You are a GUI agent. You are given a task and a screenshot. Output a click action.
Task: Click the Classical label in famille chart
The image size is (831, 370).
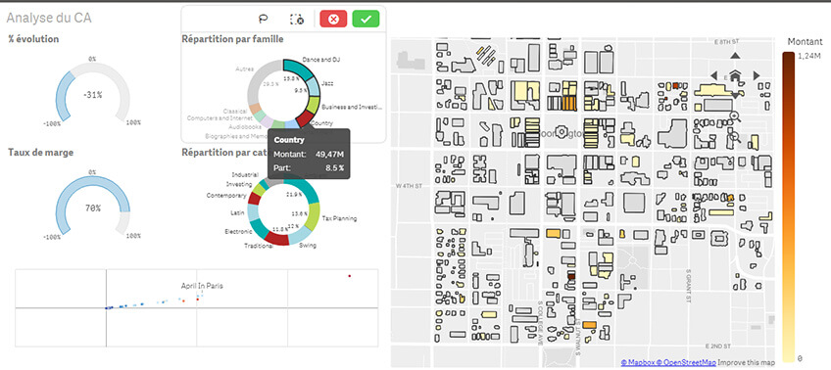point(235,112)
